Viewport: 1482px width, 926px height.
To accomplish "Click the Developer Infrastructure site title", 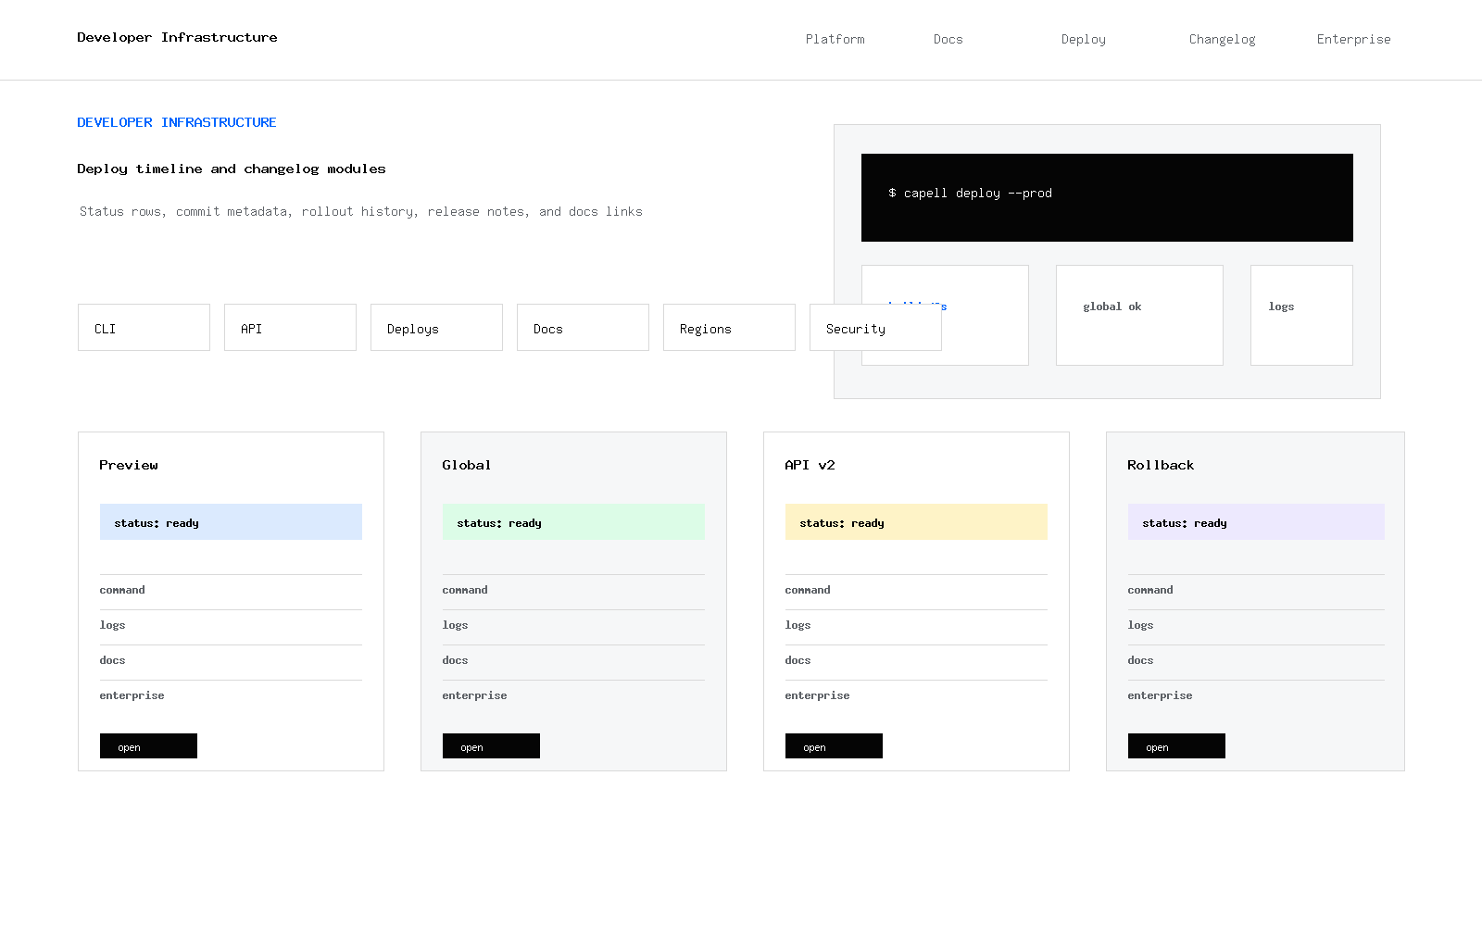I will click(x=177, y=37).
